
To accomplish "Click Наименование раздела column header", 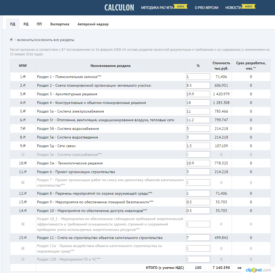I will click(x=111, y=66).
